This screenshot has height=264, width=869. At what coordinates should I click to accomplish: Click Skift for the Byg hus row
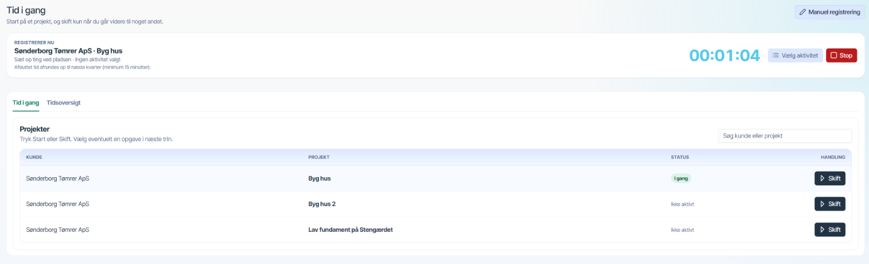coord(830,179)
